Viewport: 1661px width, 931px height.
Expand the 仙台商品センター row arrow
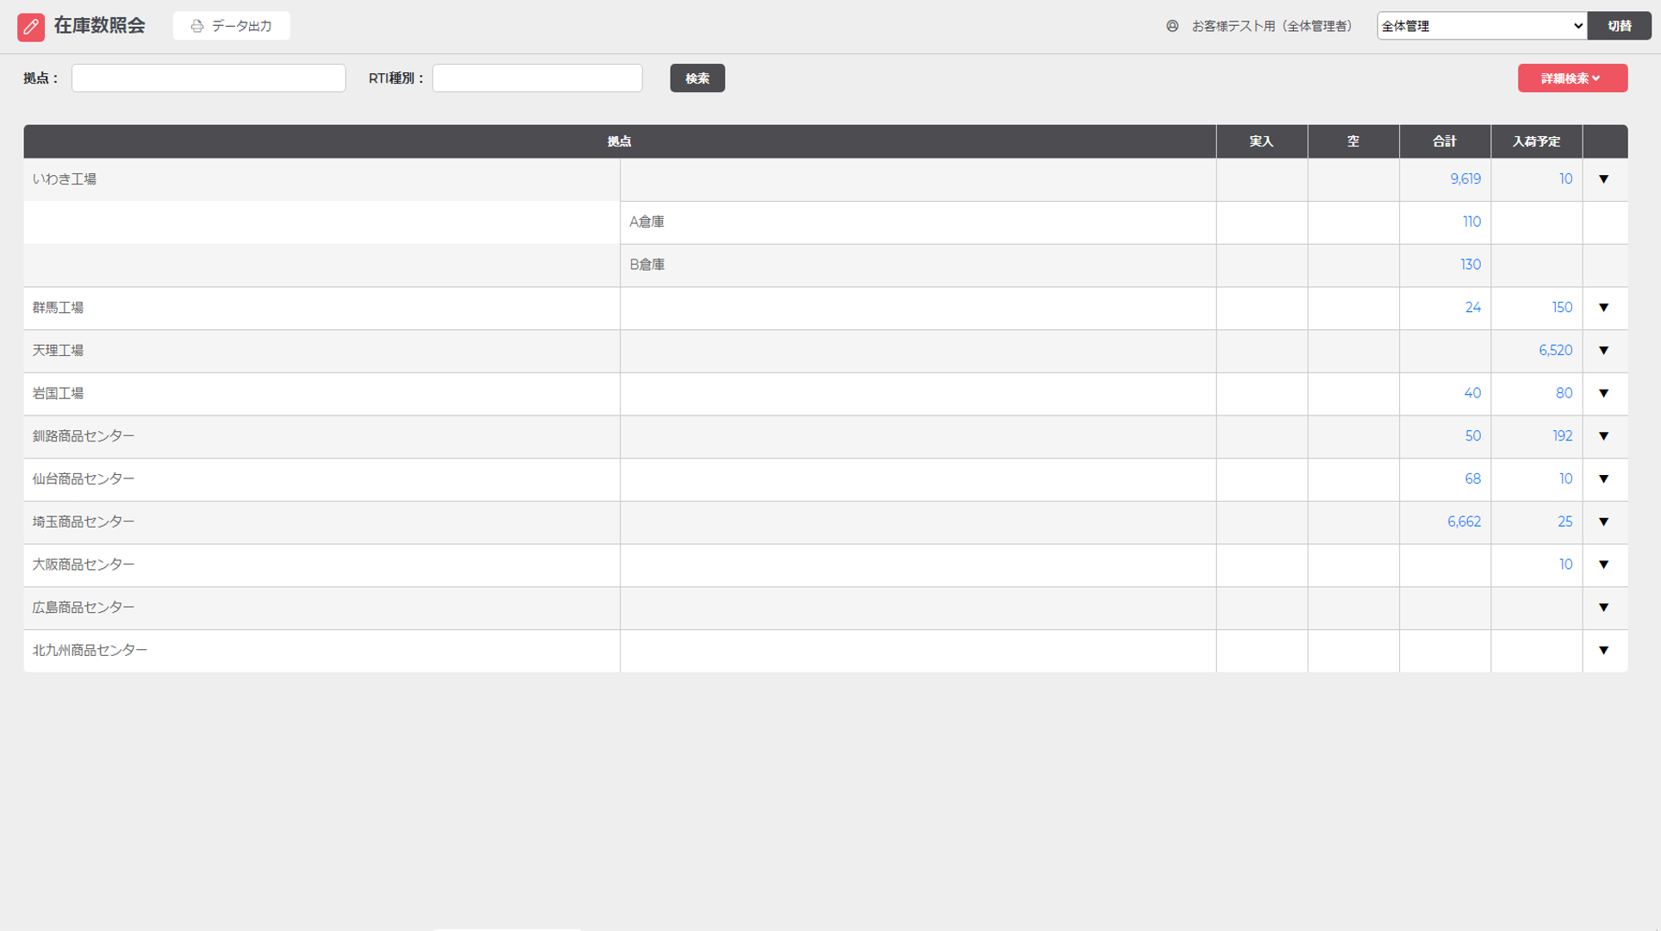1604,479
